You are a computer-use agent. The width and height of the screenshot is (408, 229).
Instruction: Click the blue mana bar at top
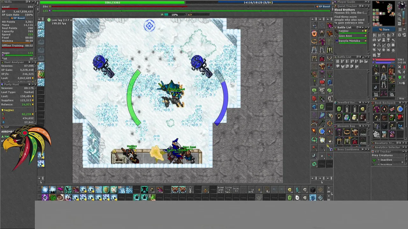point(258,3)
